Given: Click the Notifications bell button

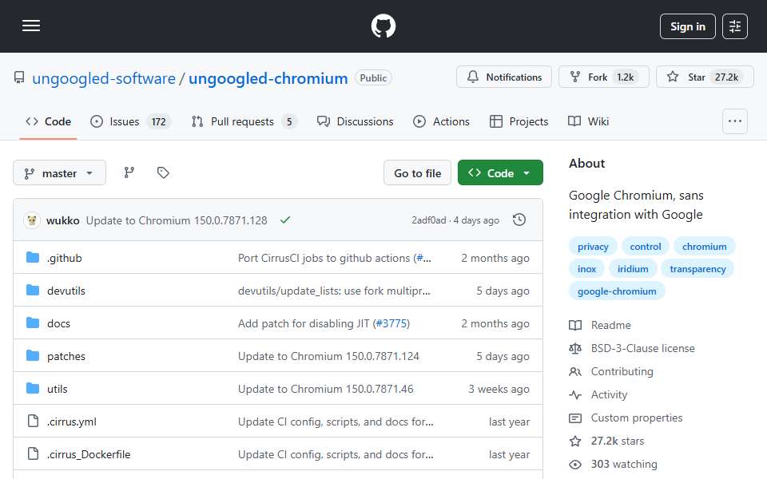Looking at the screenshot, I should (x=504, y=77).
